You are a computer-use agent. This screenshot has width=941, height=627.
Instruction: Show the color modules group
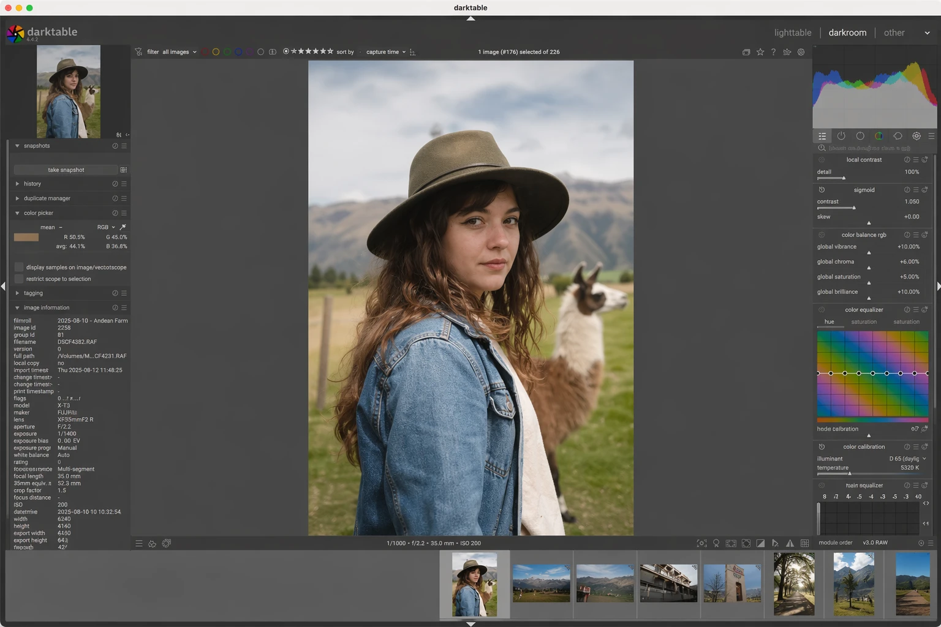tap(879, 136)
